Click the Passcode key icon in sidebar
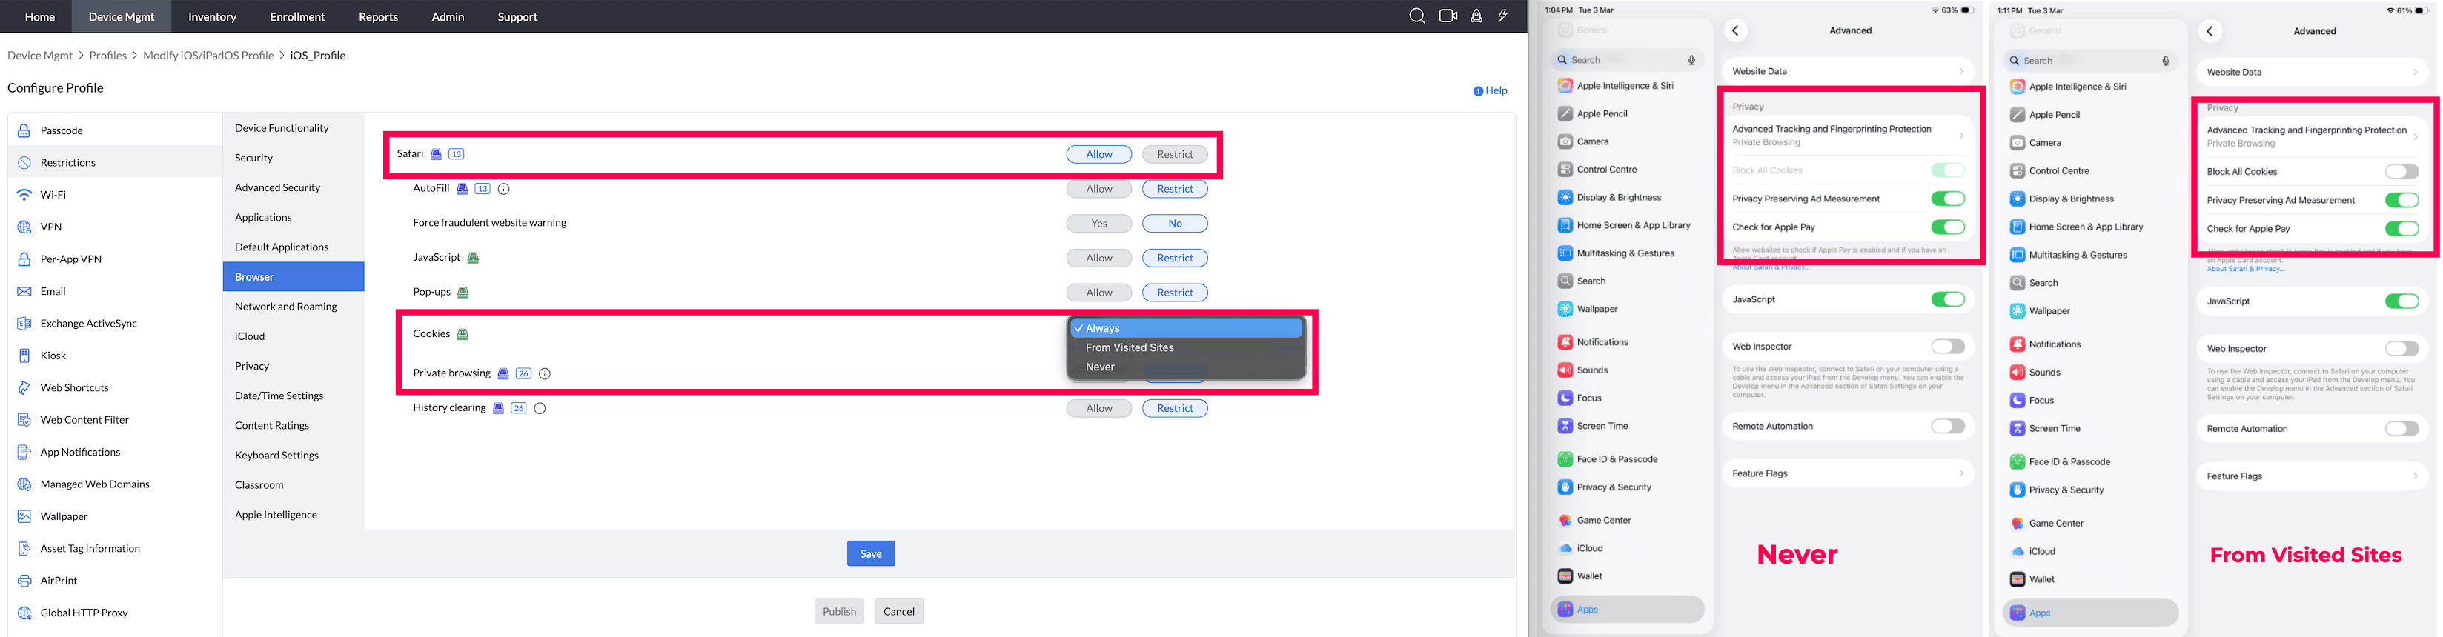The height and width of the screenshot is (637, 2443). click(24, 131)
